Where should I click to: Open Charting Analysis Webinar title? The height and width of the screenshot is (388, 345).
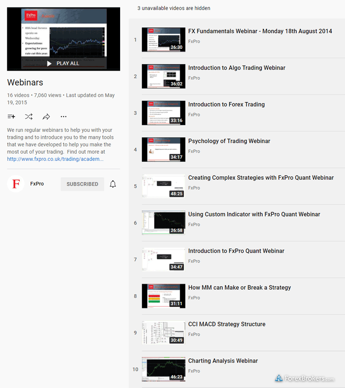coord(223,361)
